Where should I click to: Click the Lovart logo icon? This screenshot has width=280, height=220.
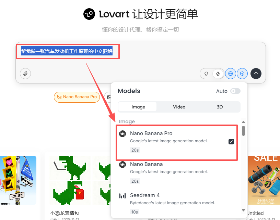click(x=89, y=14)
